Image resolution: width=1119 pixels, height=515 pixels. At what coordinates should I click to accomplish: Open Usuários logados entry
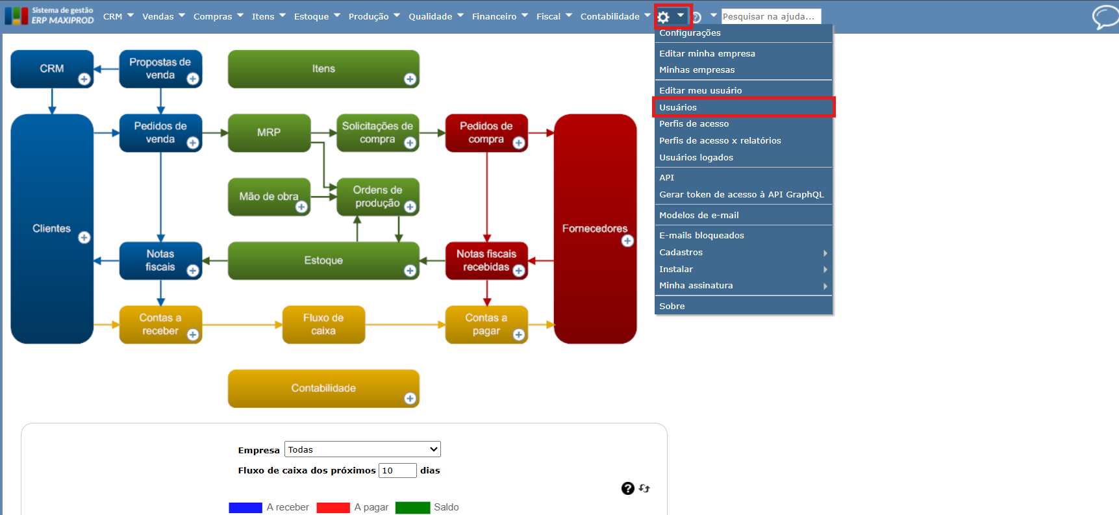click(743, 158)
